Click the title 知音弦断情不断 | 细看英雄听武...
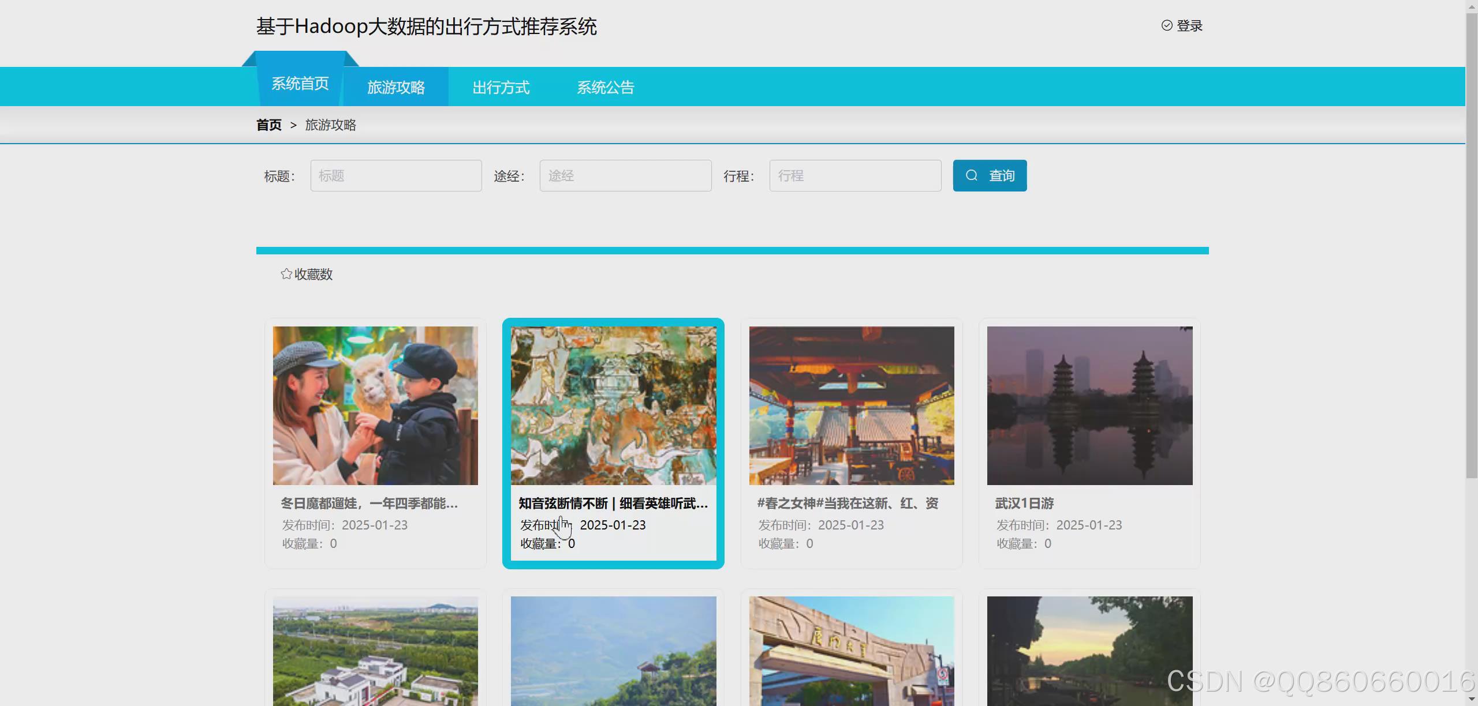 (613, 504)
